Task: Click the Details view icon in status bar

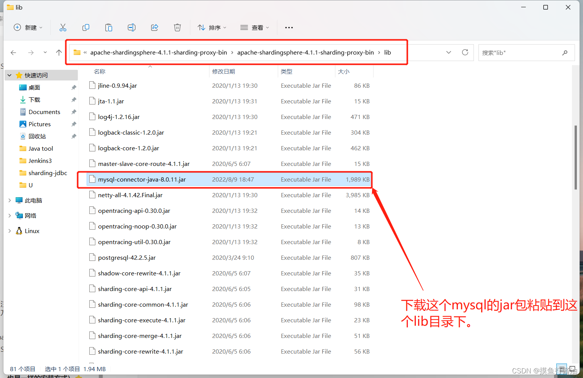Action: point(561,369)
